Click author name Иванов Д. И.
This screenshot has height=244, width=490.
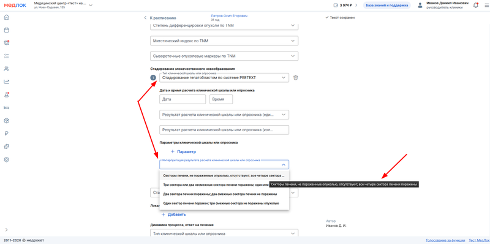pyautogui.click(x=336, y=226)
